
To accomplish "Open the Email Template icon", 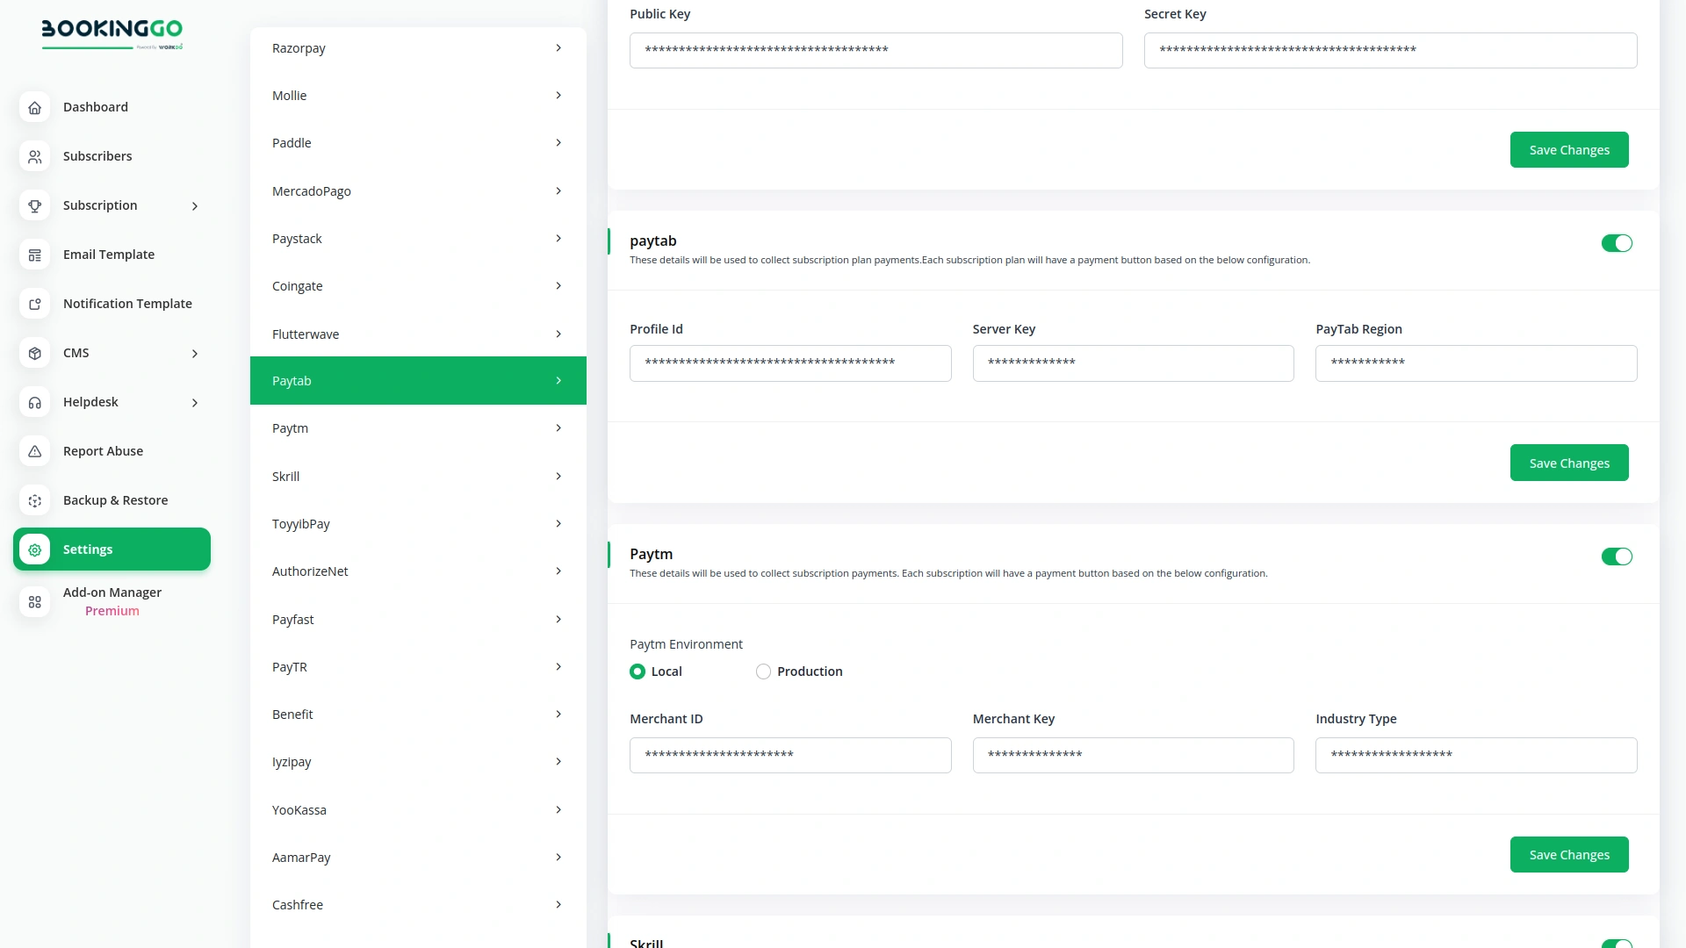I will 35,255.
